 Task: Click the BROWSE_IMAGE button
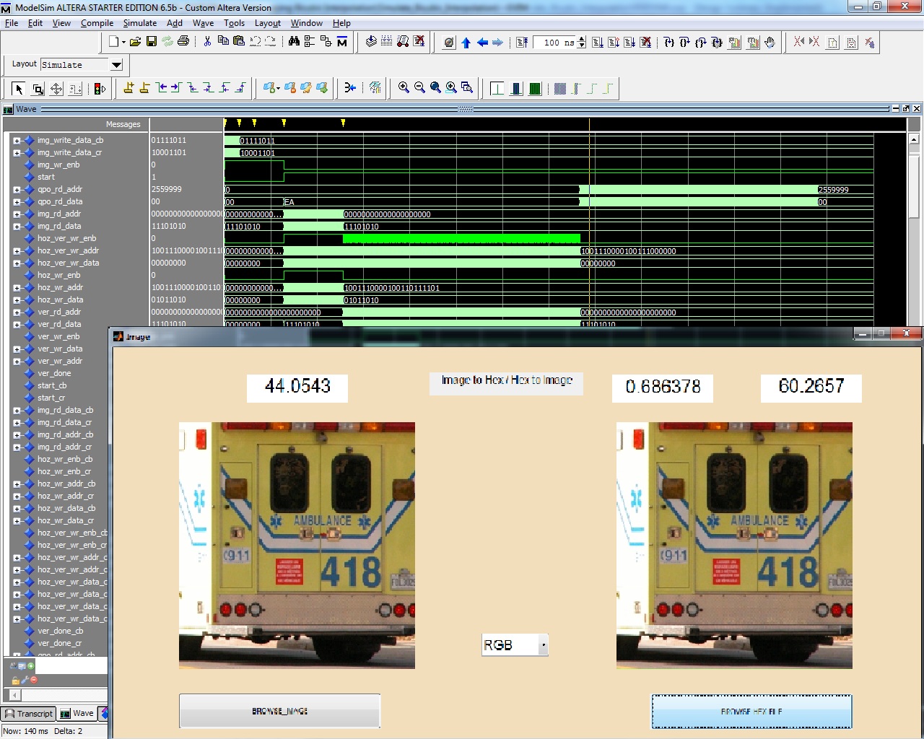[279, 711]
